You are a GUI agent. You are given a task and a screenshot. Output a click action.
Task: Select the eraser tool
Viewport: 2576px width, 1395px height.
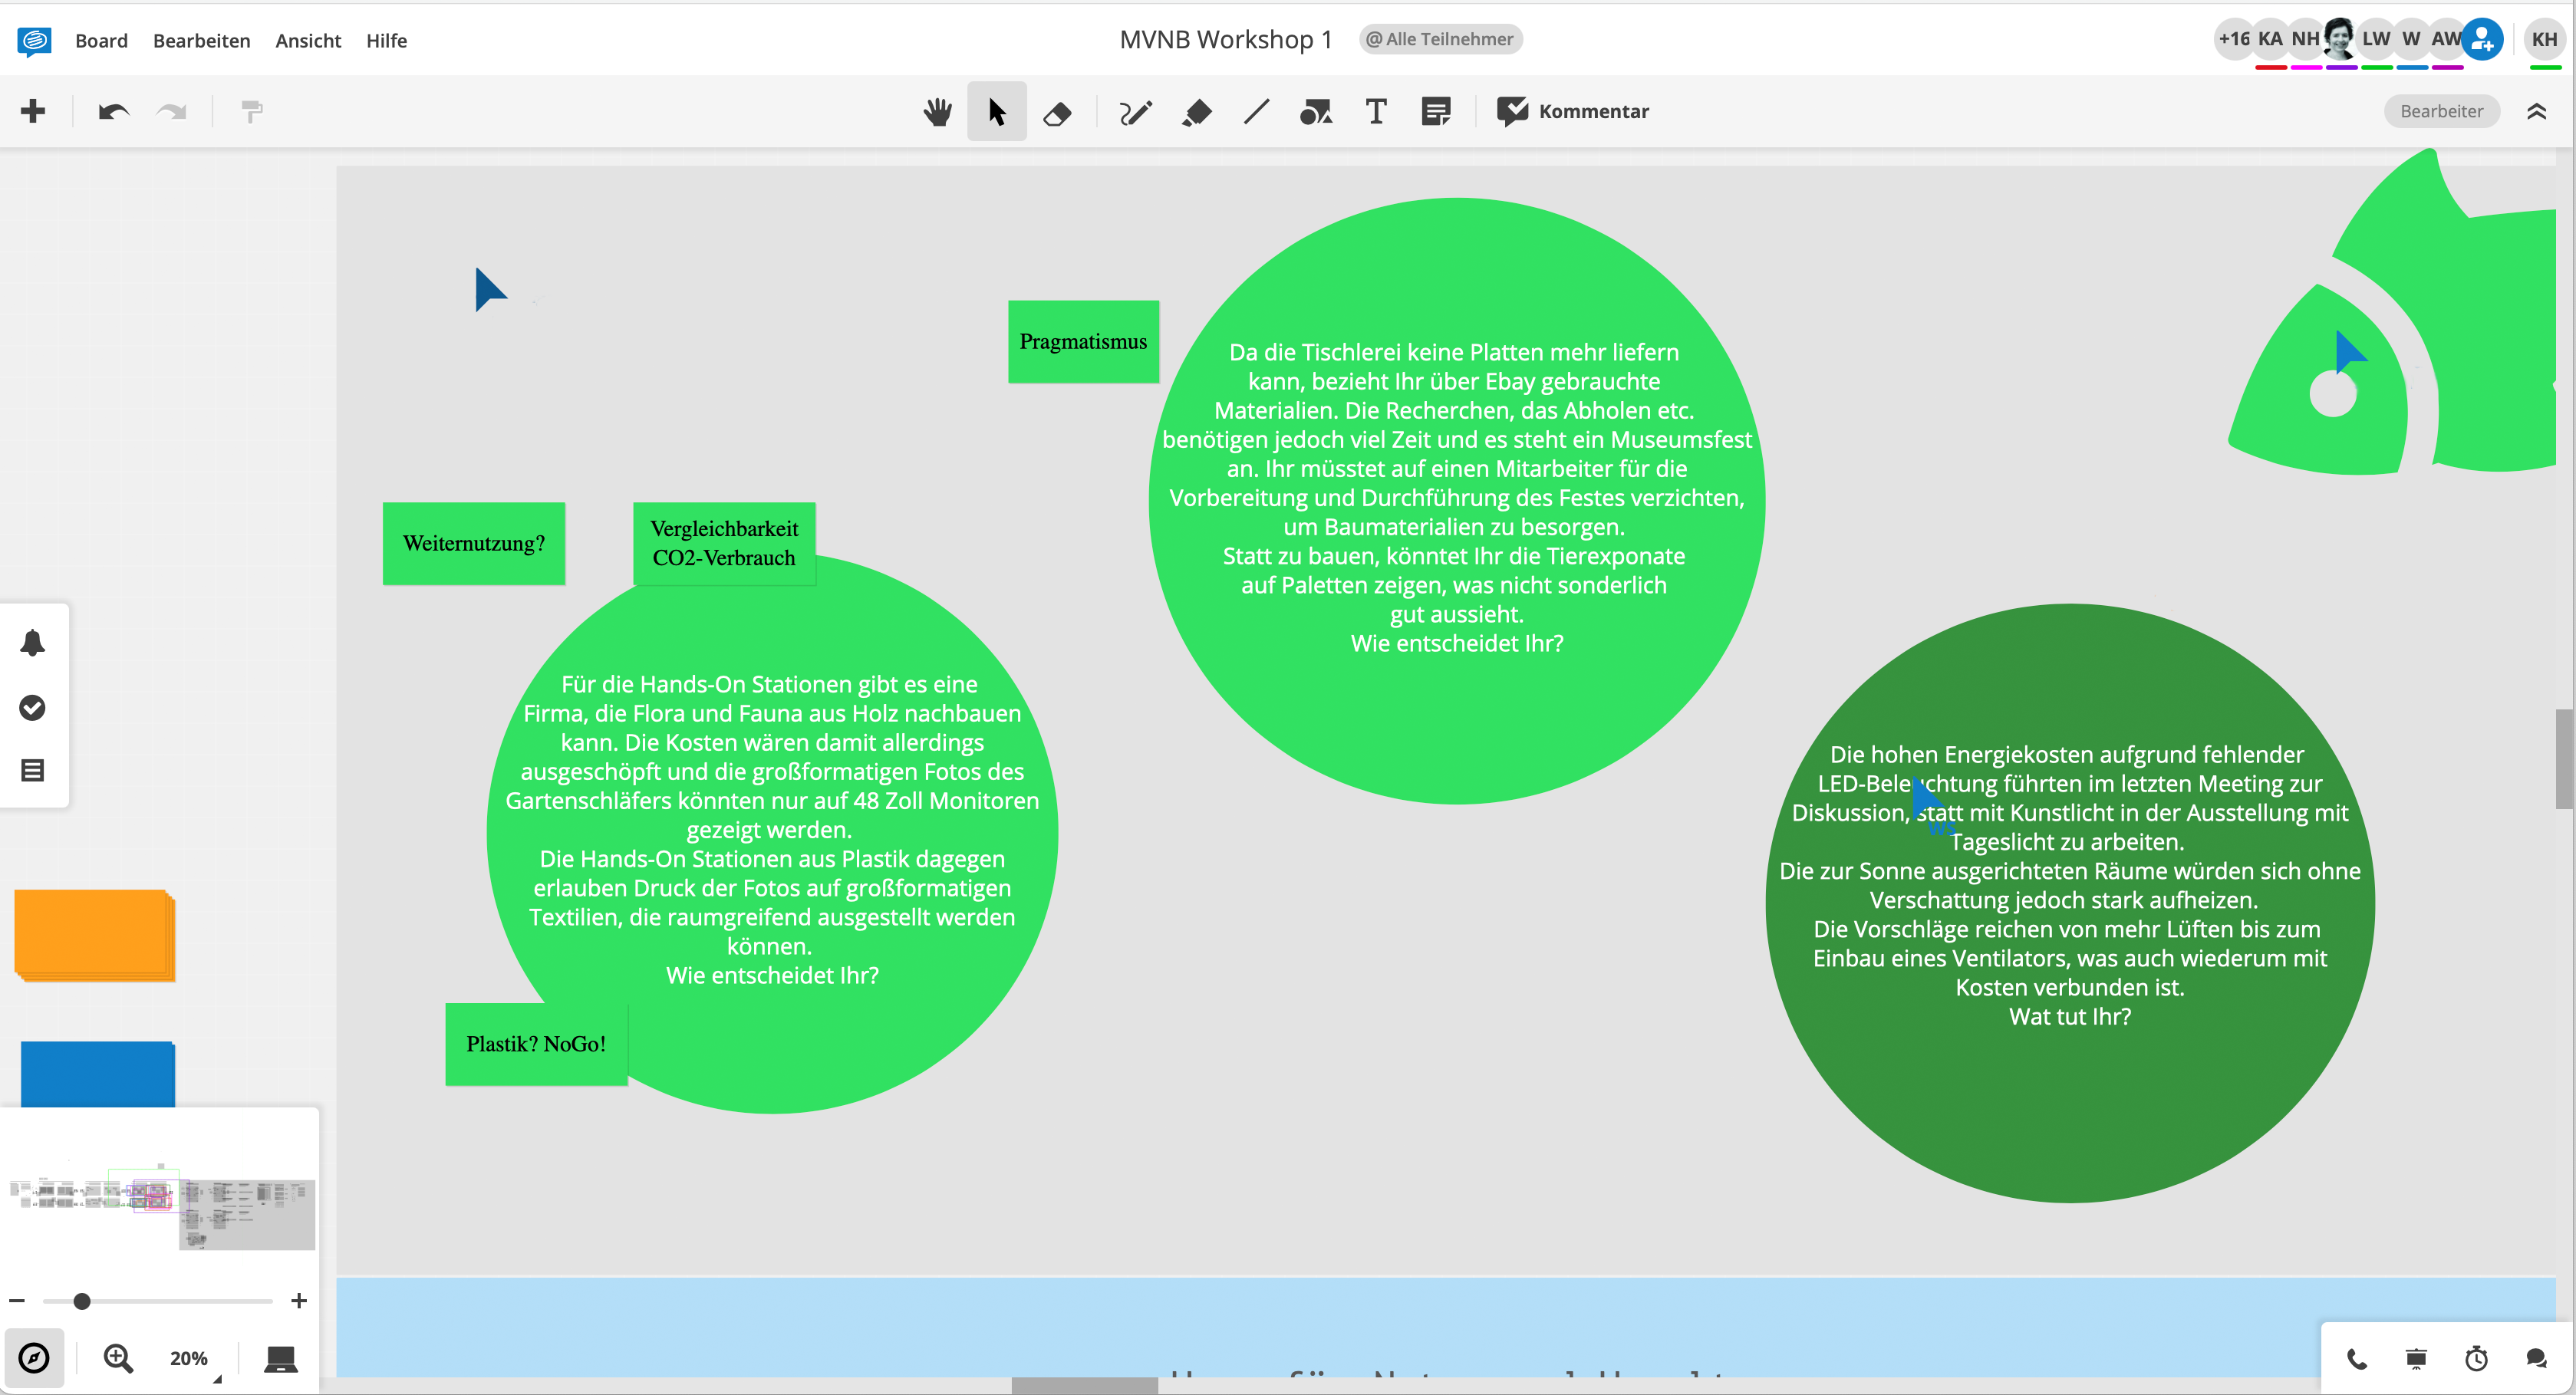(x=1057, y=112)
